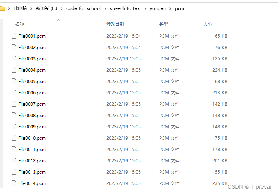Sort by 修改日期 column header

click(x=115, y=24)
